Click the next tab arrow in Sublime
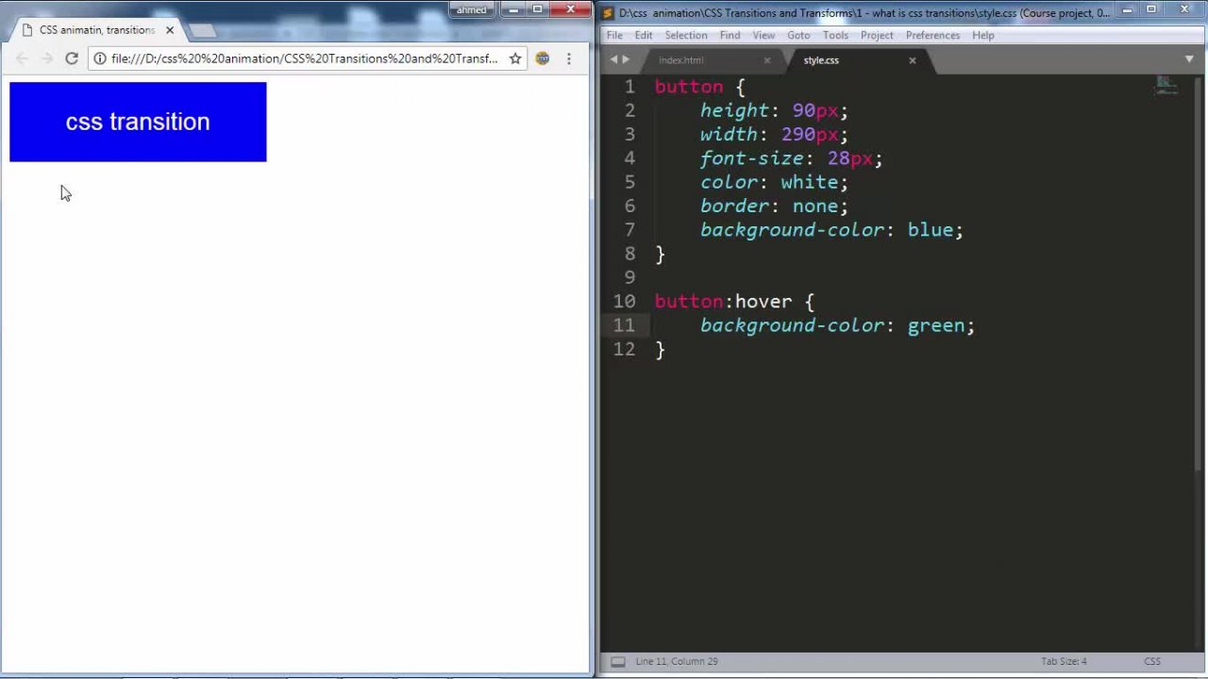This screenshot has height=679, width=1208. [625, 59]
